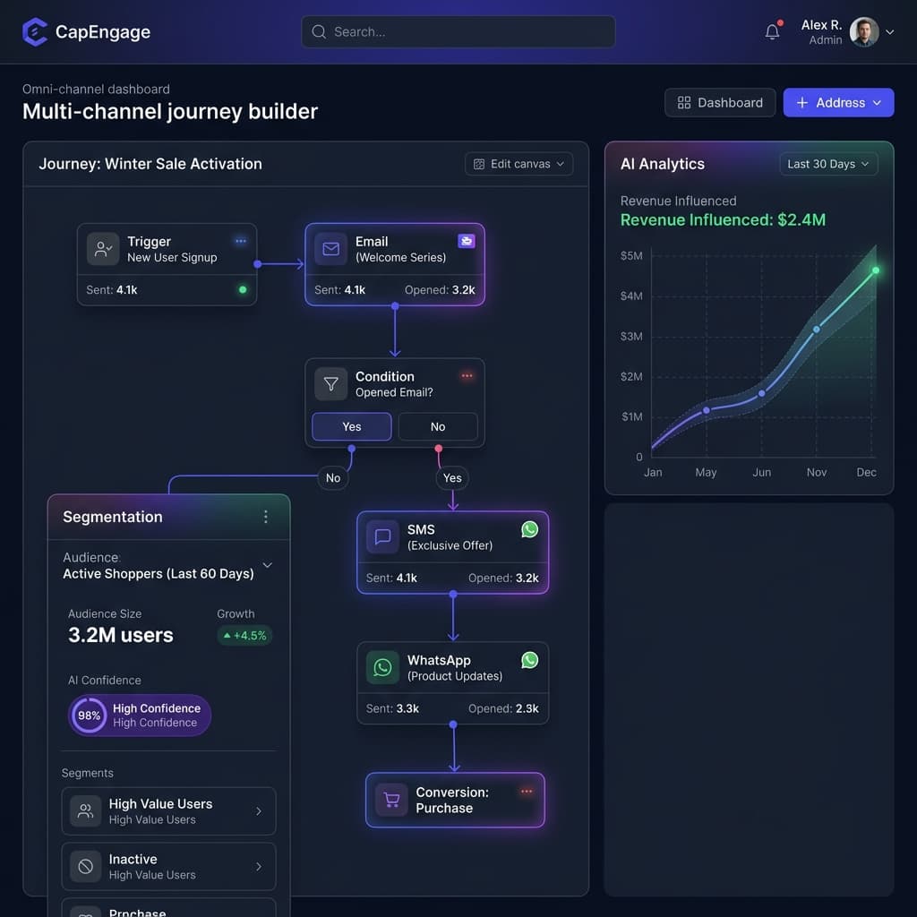Open Trigger node options dots
Image resolution: width=917 pixels, height=917 pixels.
241,241
